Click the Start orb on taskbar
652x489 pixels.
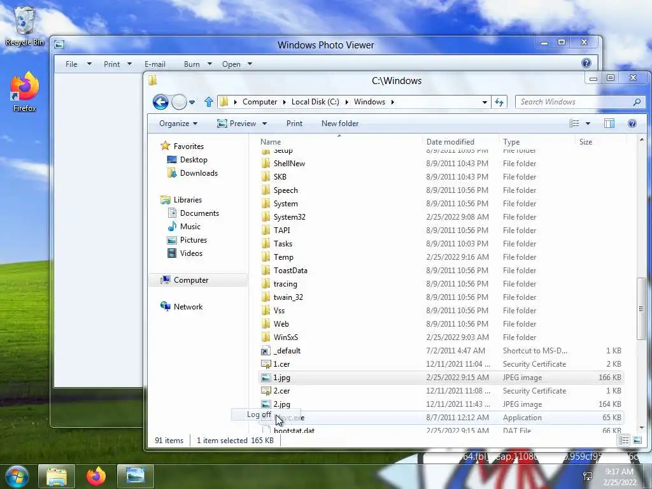pos(17,476)
